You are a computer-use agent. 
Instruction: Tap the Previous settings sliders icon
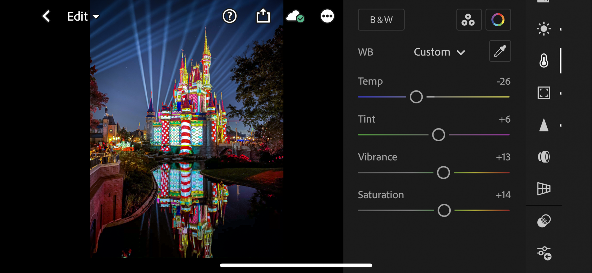[544, 253]
